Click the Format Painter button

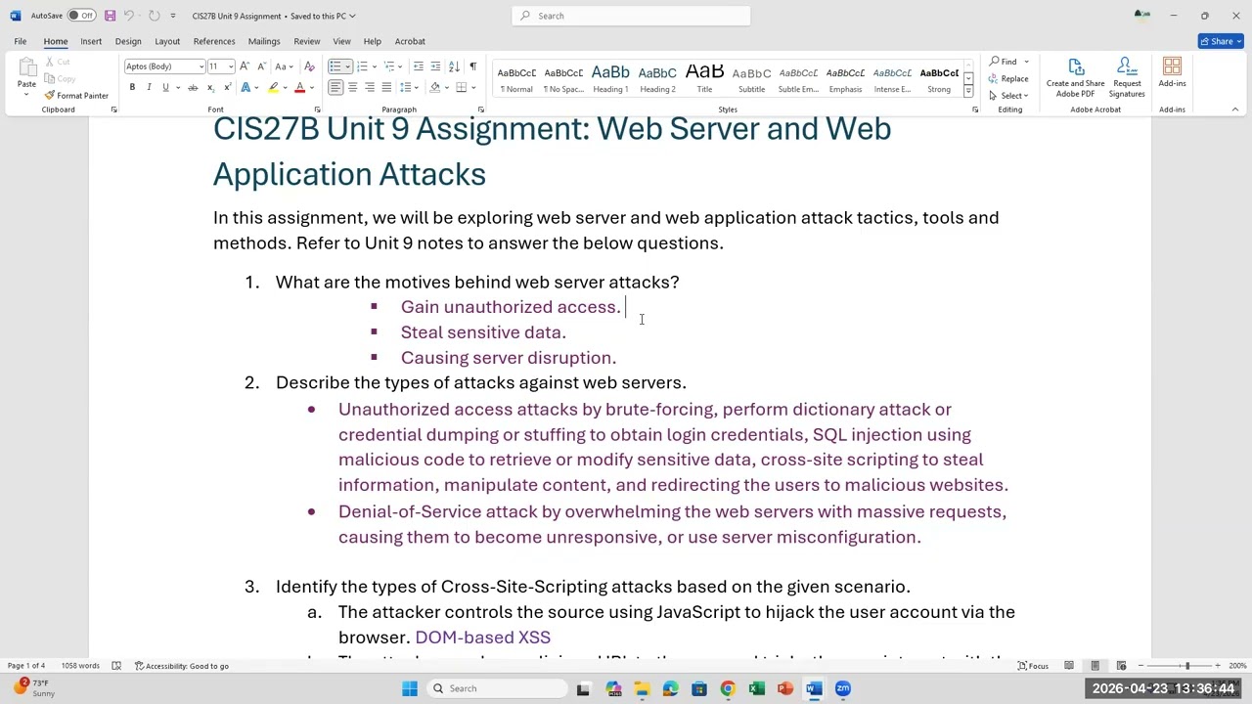76,96
